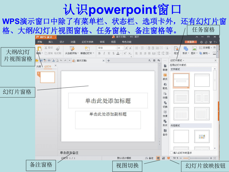
Task: Click the slideshow play button in status bar
Action: pos(169,158)
